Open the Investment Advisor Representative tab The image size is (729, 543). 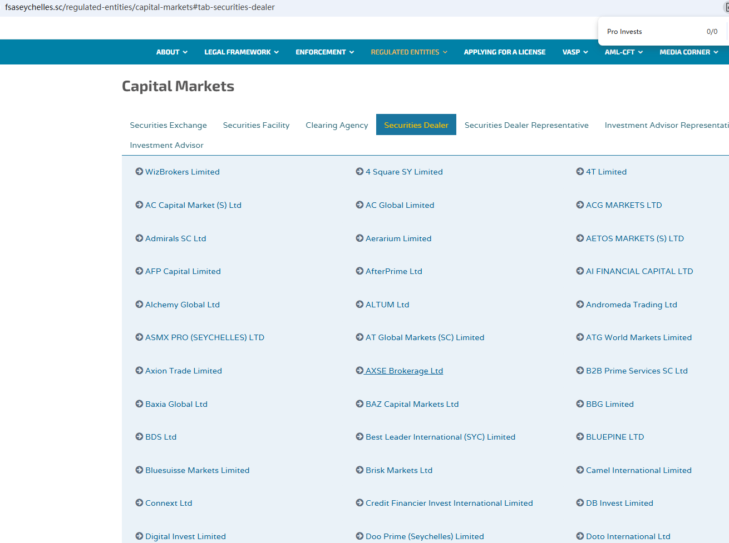666,125
